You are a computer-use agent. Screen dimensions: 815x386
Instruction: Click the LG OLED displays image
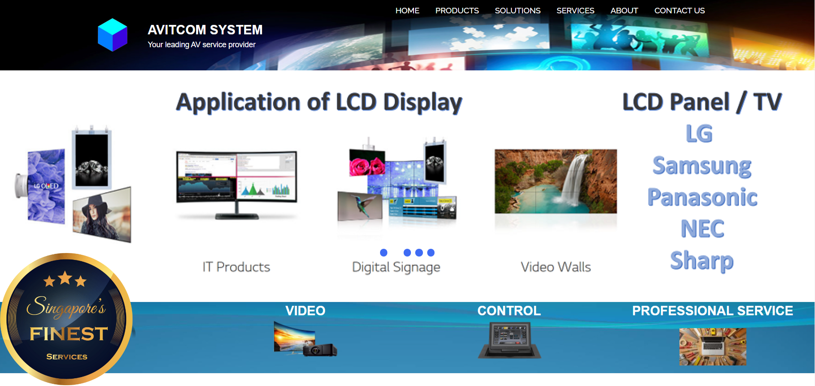74,185
